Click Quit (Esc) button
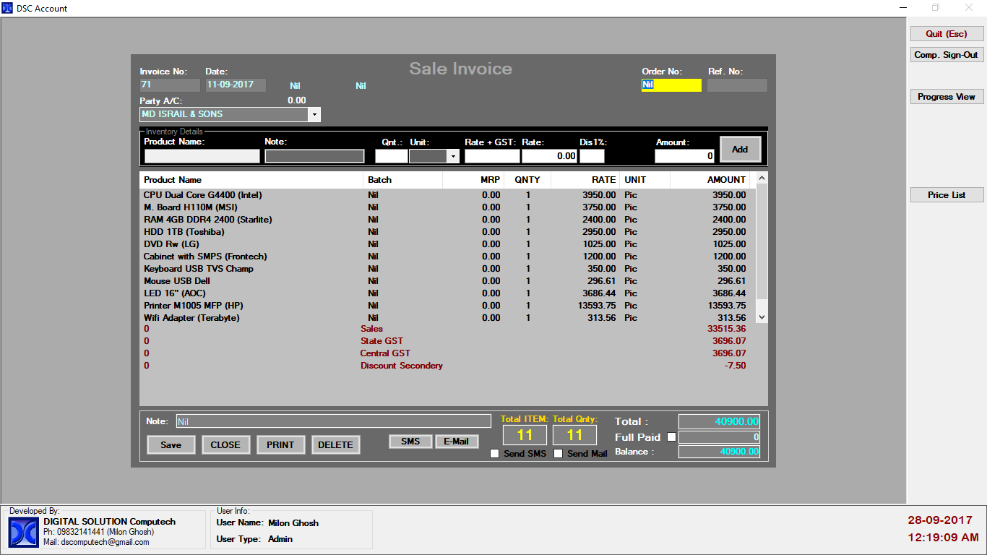 [947, 34]
